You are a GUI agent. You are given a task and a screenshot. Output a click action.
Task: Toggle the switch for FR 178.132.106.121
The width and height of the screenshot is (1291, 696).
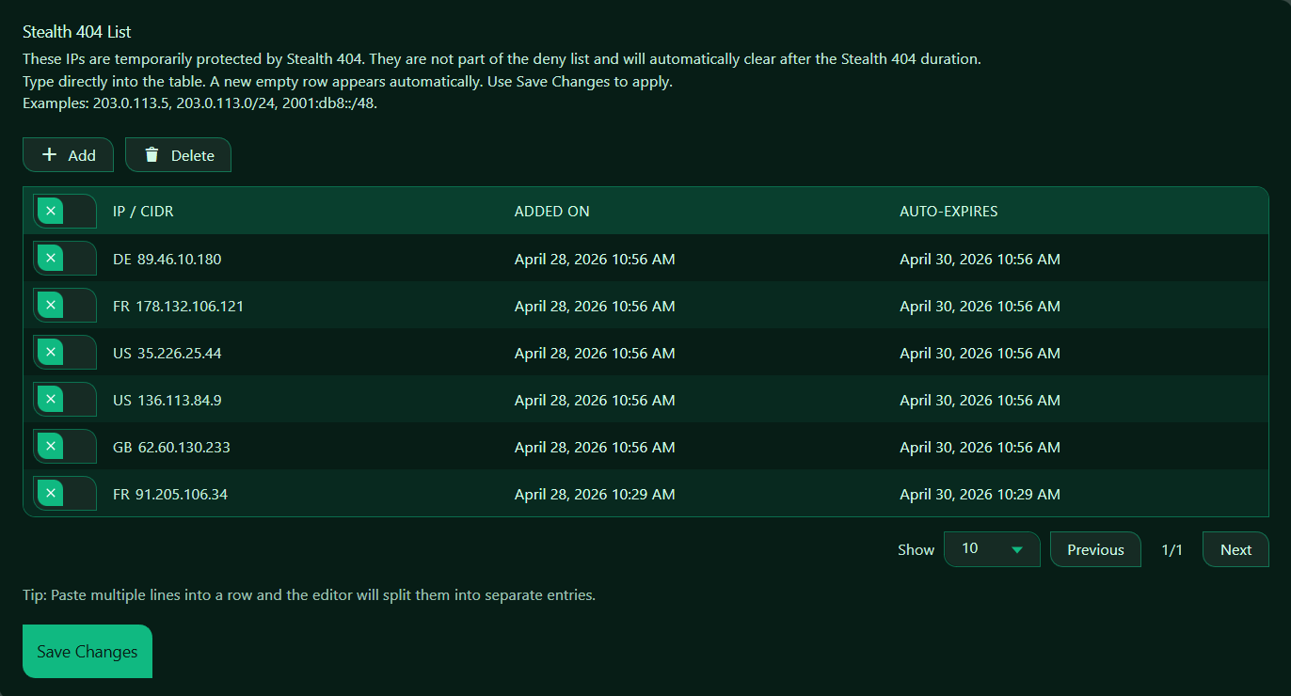pyautogui.click(x=64, y=306)
